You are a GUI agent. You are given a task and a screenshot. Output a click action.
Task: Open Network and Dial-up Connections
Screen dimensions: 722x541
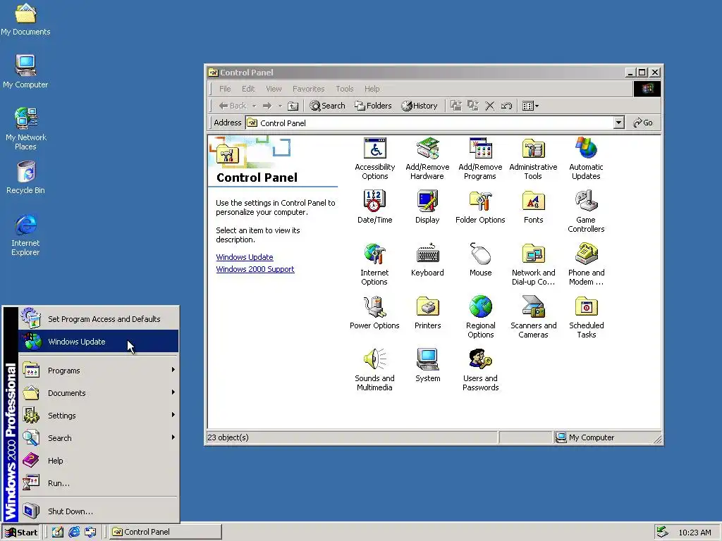pos(533,265)
